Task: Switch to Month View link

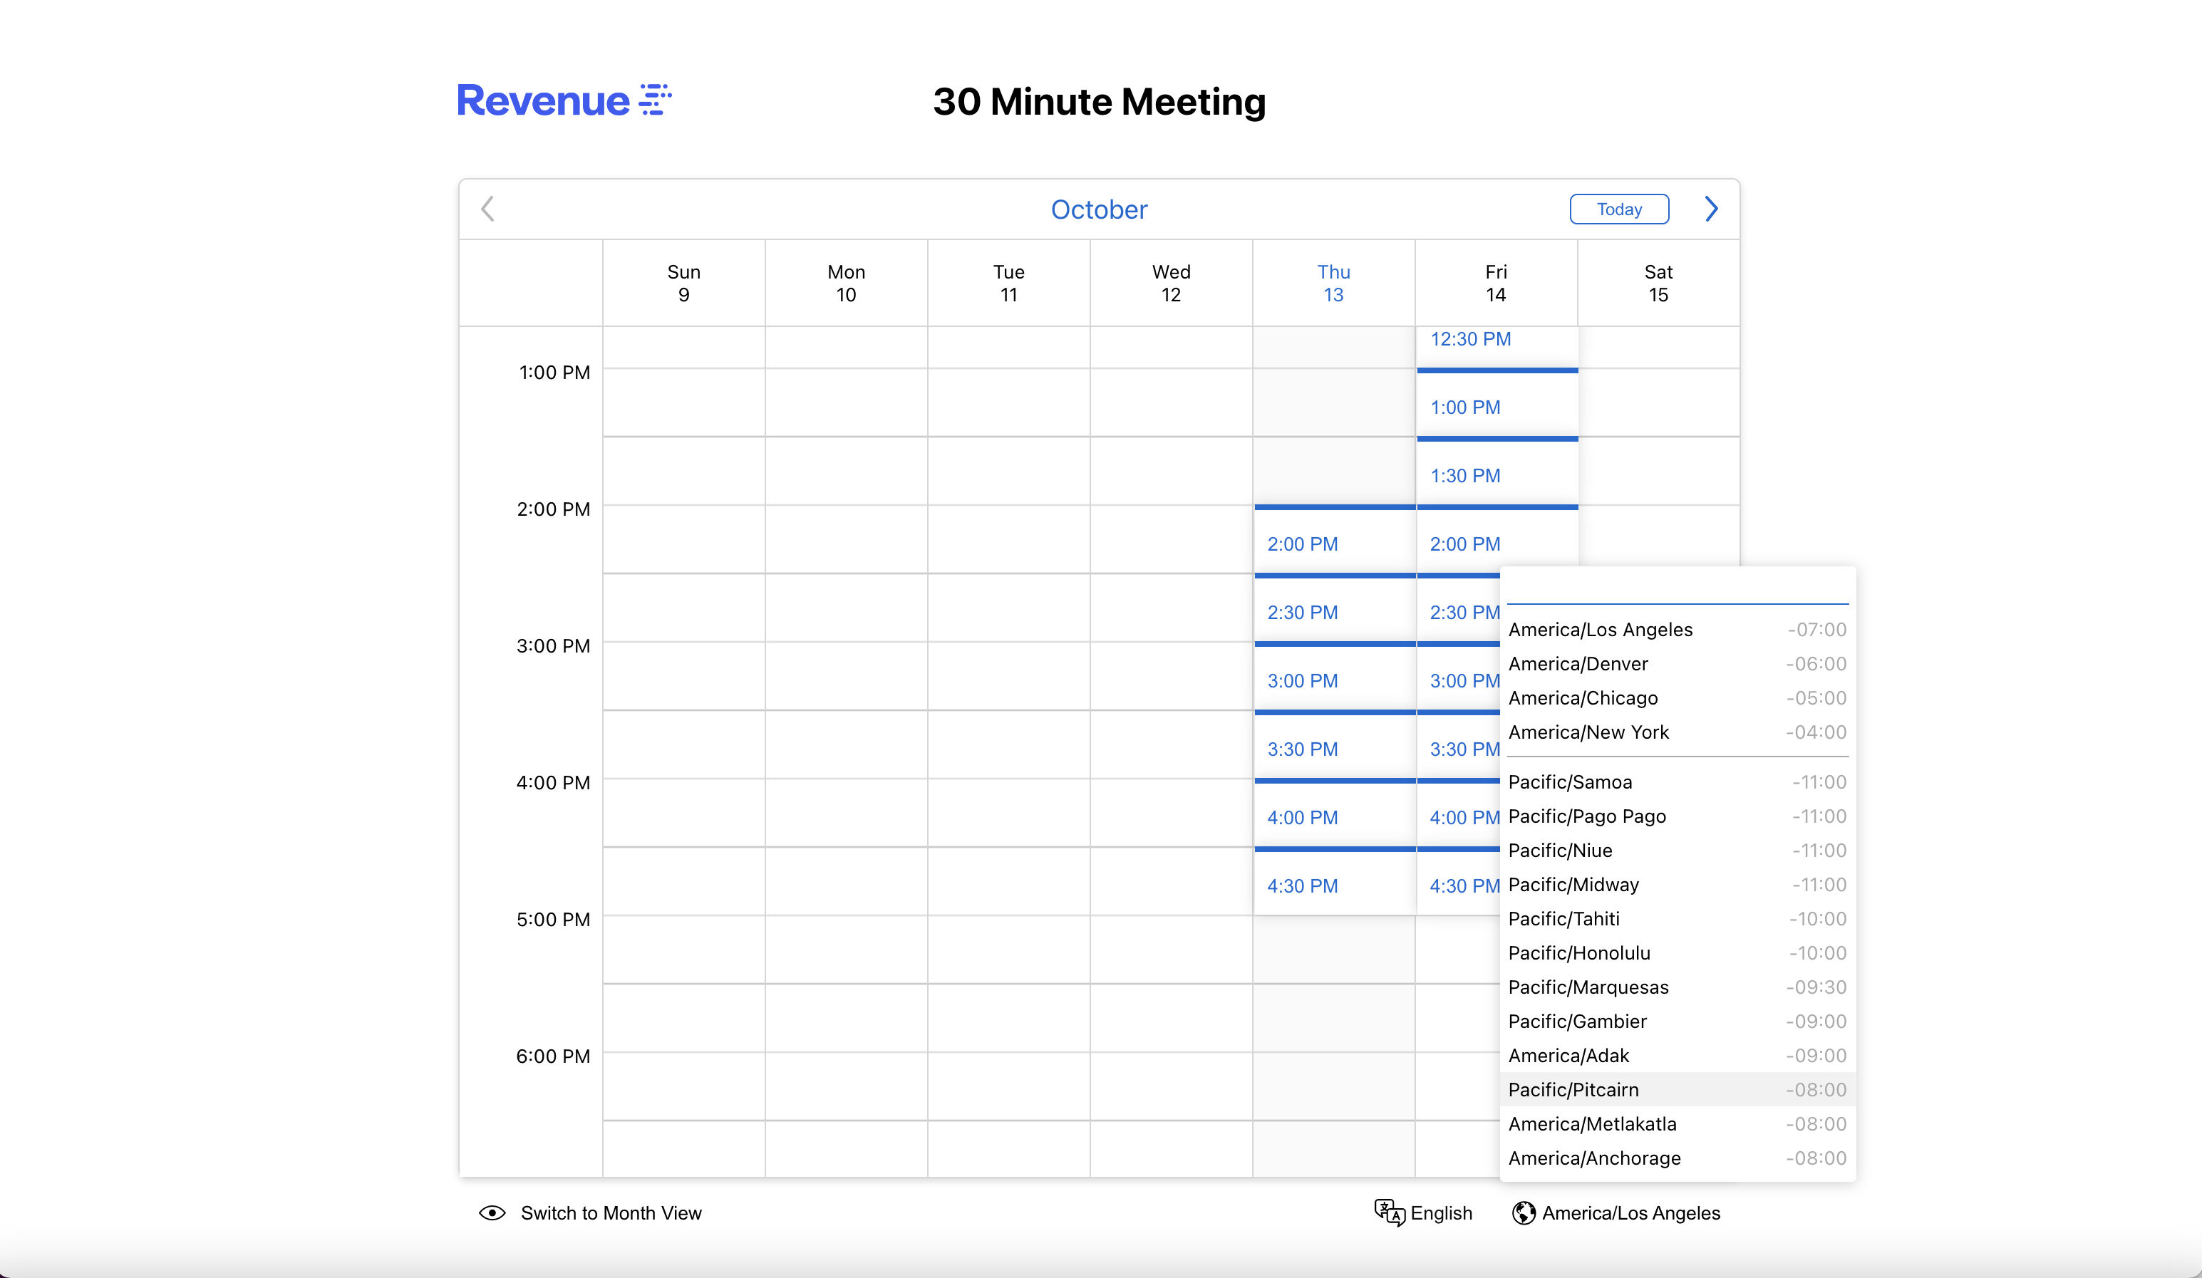Action: 611,1212
